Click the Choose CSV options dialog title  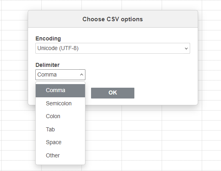click(x=113, y=19)
